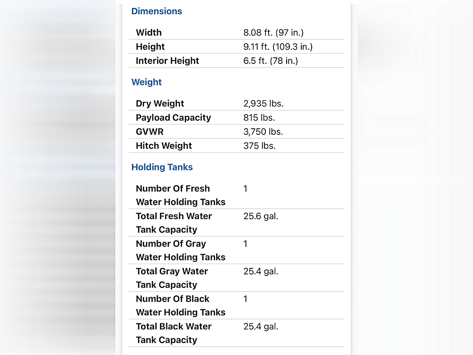The width and height of the screenshot is (473, 355).
Task: Click the Total Fresh Water Tank Capacity label
Action: click(174, 222)
